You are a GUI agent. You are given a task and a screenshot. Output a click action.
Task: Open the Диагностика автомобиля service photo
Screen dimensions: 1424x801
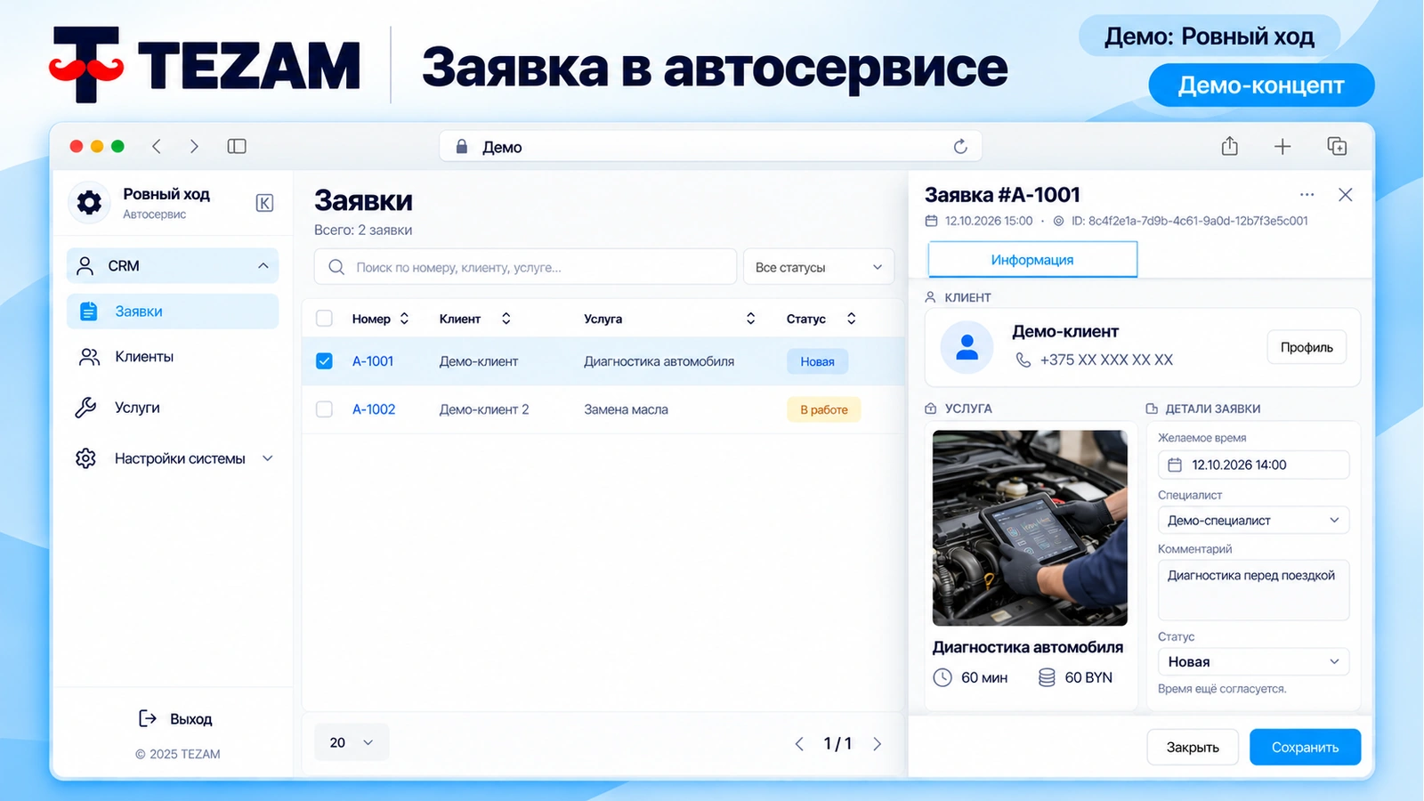[x=1030, y=528]
